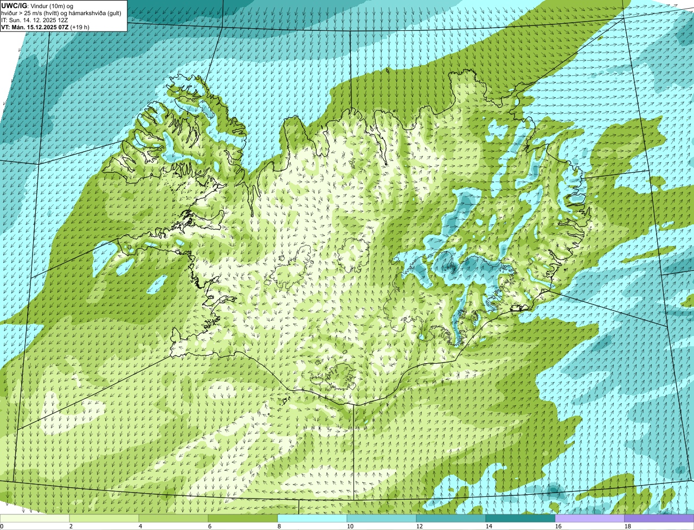The height and width of the screenshot is (530, 694).
Task: Click the initial time 'IT: Sun. 14. 12. 2025 12Z'
Action: point(35,20)
